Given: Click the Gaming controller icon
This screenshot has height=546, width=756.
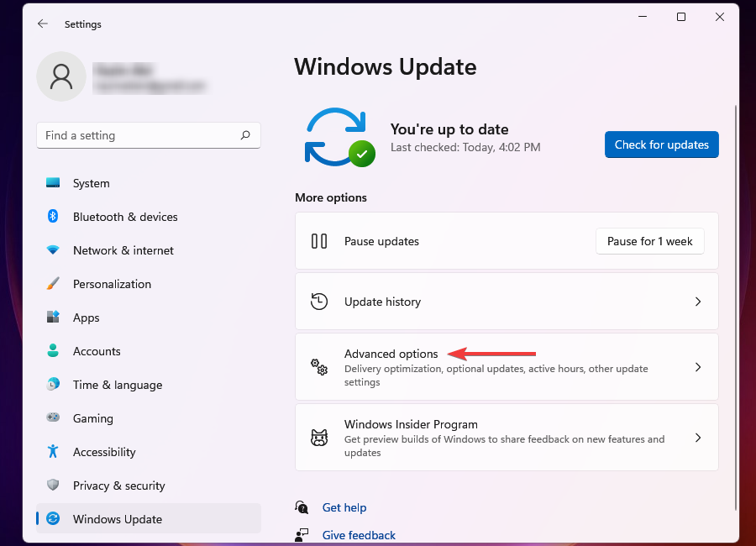Looking at the screenshot, I should pos(53,417).
